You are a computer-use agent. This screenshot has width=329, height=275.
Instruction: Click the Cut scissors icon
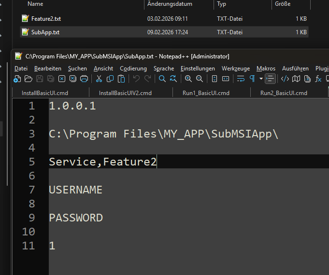[x=99, y=79]
